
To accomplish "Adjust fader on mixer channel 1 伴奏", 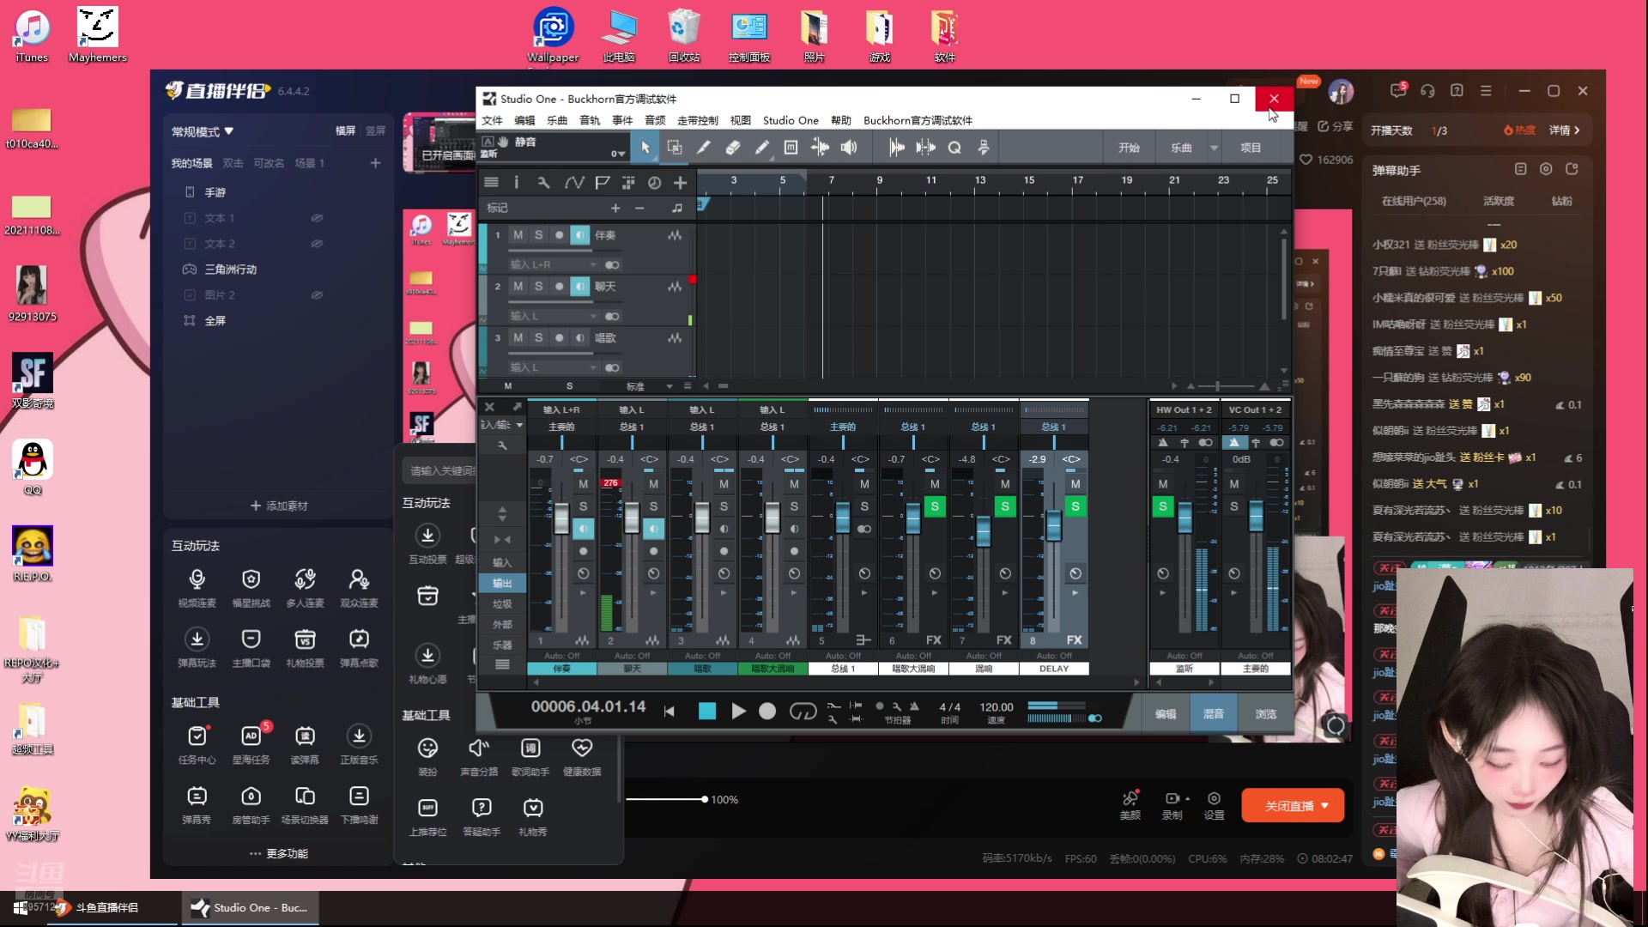I will (561, 518).
